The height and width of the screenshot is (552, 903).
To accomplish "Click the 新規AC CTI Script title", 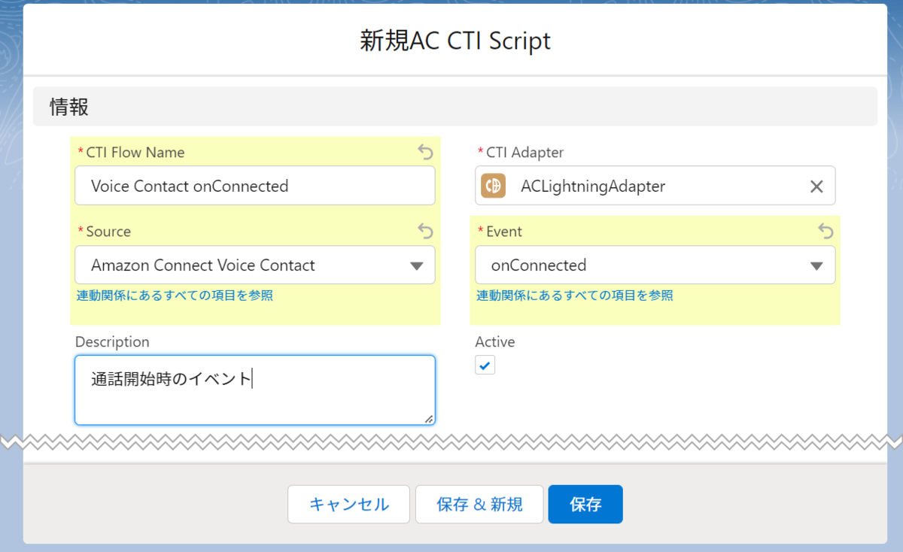I will coord(455,41).
